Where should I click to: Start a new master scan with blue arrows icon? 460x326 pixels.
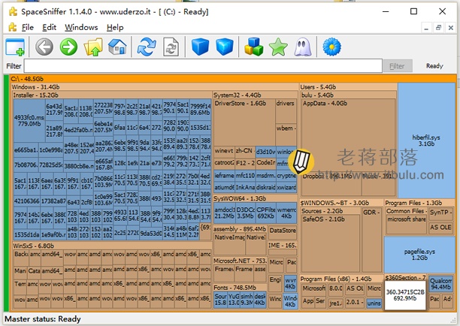147,47
